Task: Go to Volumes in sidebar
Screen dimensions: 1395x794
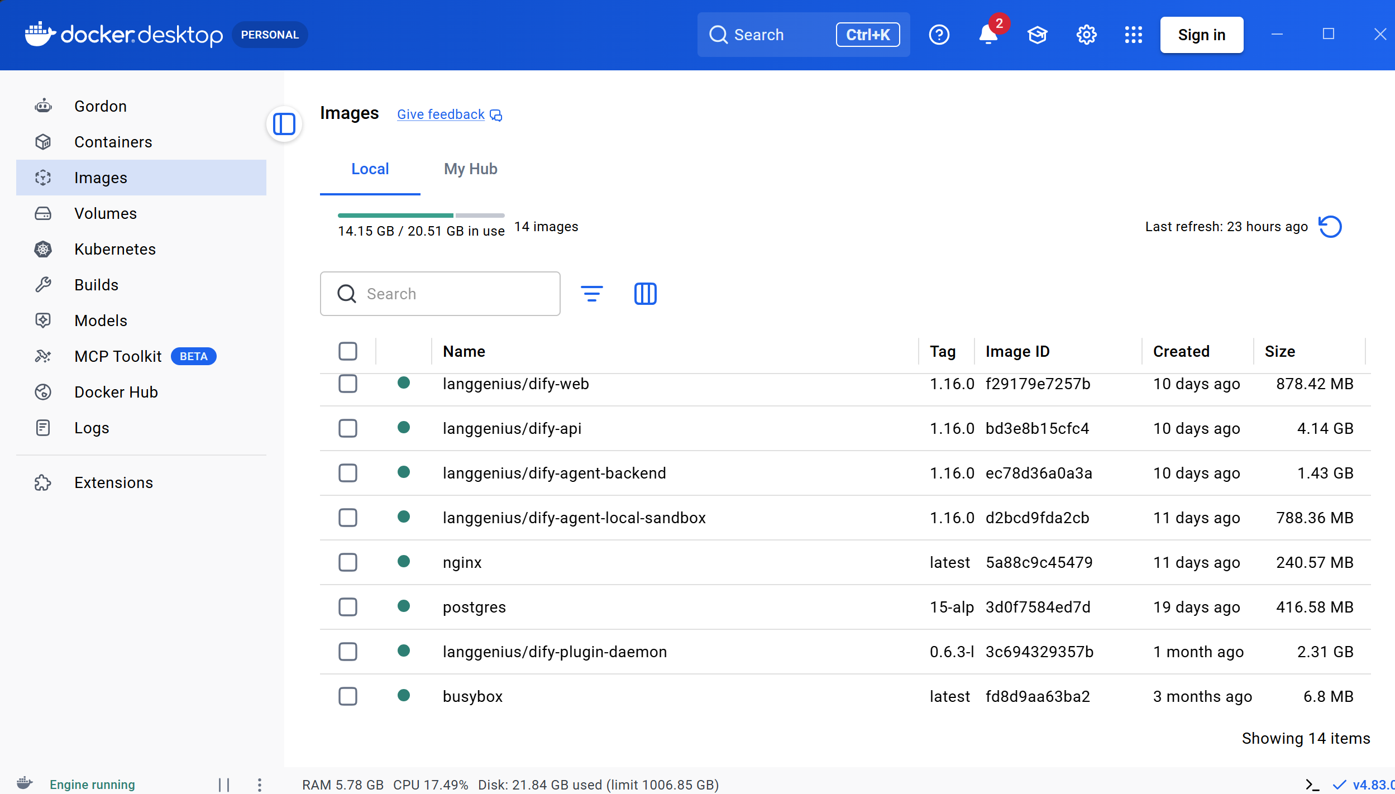Action: coord(141,213)
